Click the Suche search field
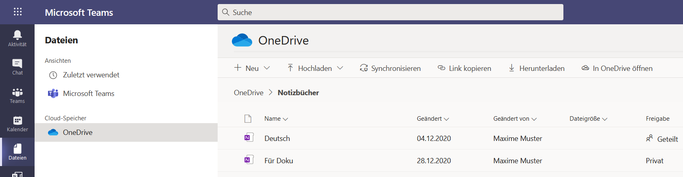 coord(391,12)
